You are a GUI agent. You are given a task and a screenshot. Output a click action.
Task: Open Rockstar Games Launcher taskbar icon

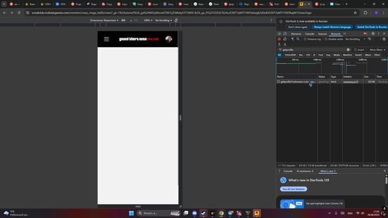[x=257, y=213]
